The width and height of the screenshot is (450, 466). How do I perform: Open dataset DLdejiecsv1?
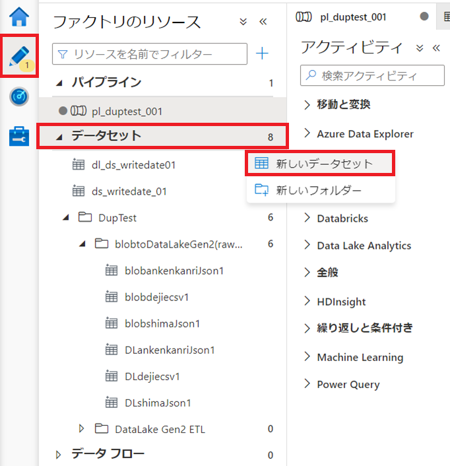click(152, 376)
